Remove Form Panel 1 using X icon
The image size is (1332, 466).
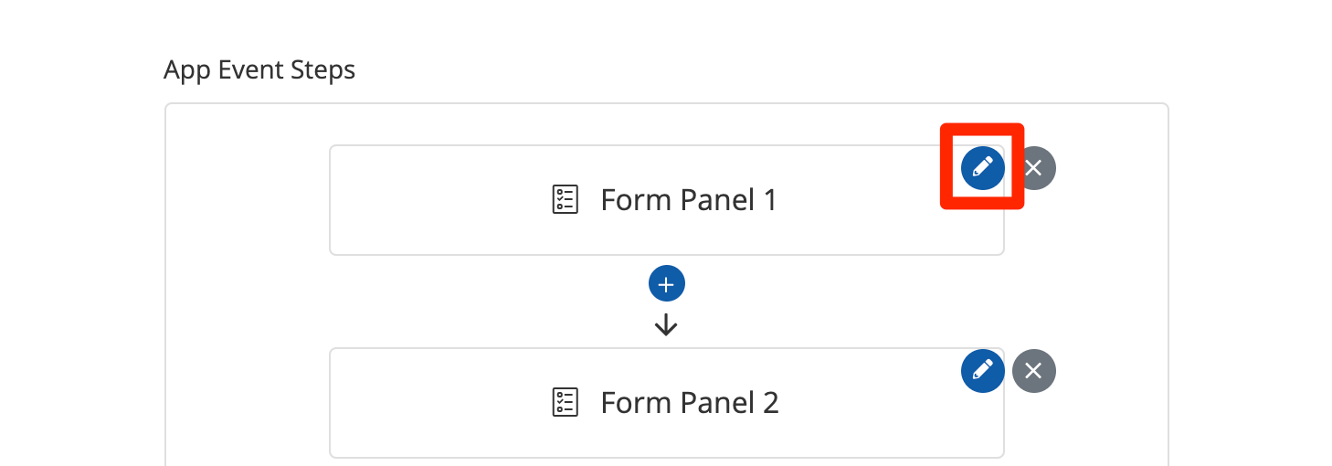tap(1033, 167)
